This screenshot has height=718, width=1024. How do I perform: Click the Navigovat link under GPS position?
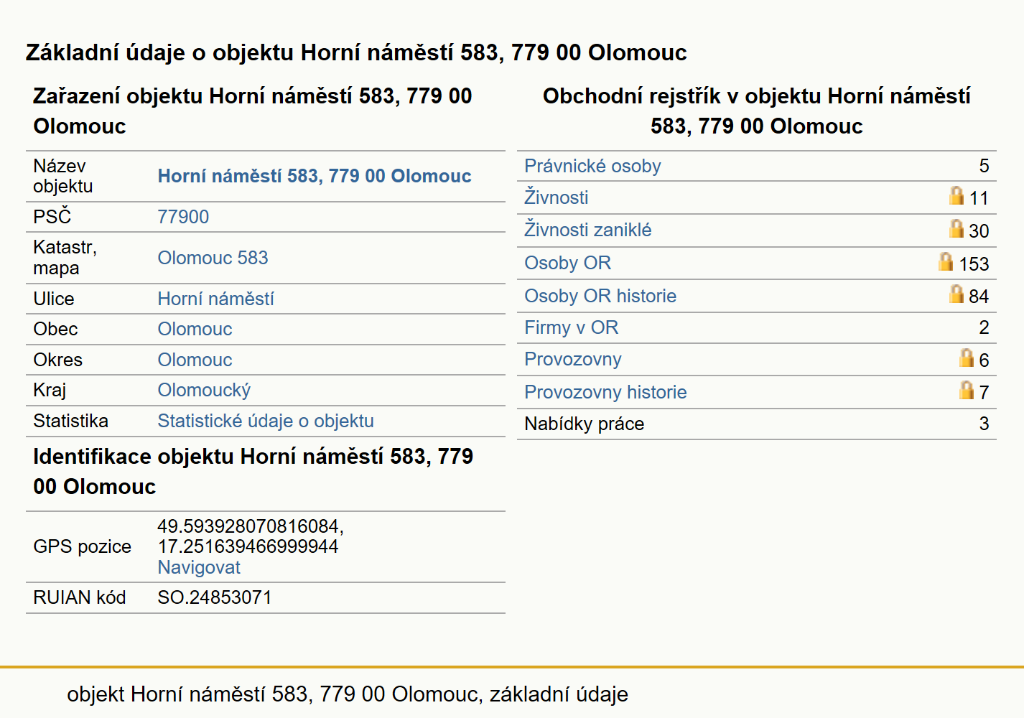199,567
